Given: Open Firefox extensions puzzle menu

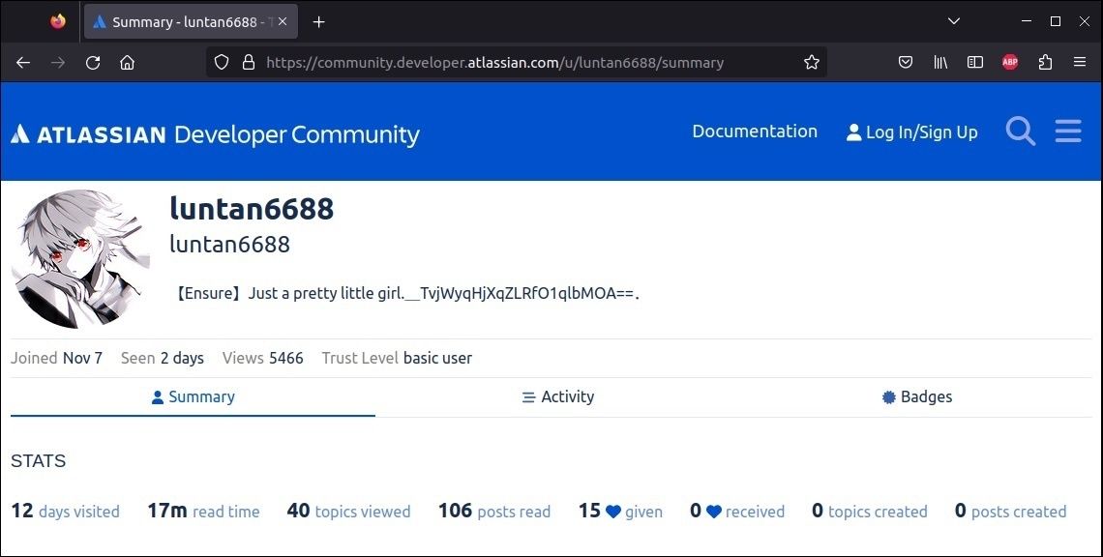Looking at the screenshot, I should (x=1045, y=62).
